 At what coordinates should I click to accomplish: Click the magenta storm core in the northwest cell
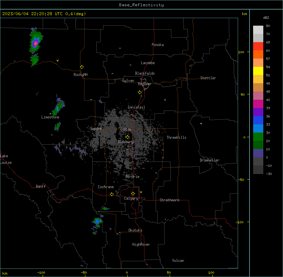coord(35,43)
